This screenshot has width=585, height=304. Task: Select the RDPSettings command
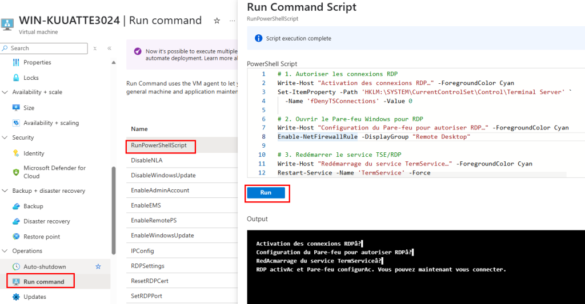coord(147,266)
